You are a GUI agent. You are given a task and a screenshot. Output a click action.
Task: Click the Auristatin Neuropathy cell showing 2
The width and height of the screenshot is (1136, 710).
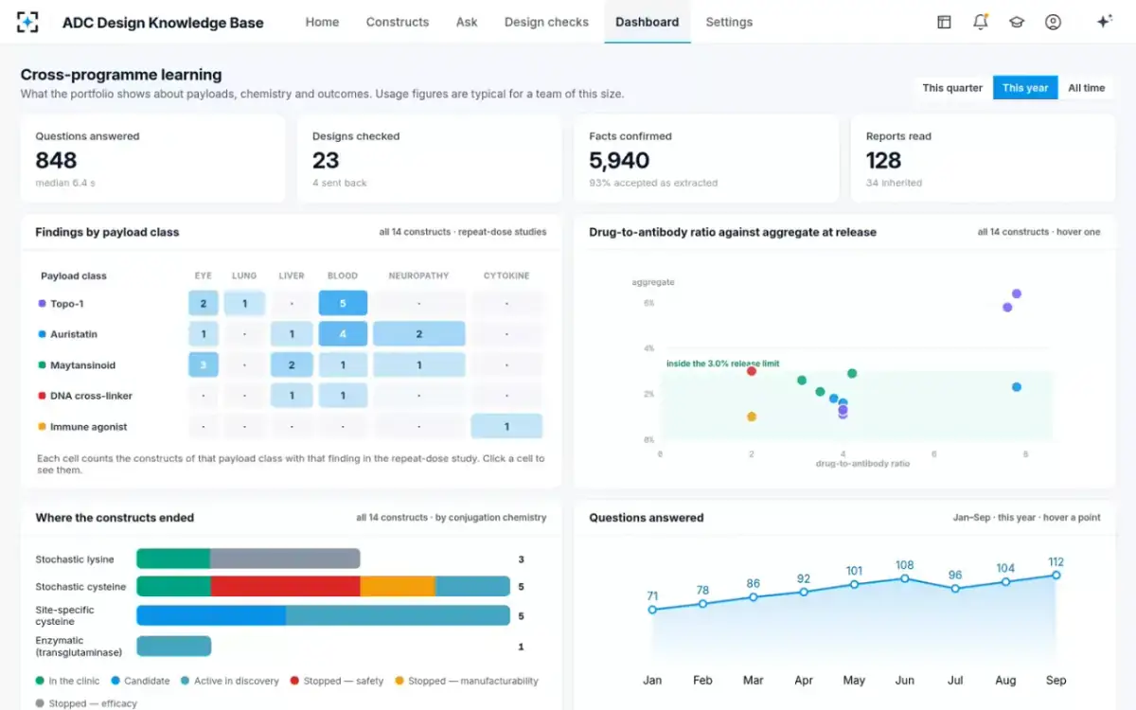[x=419, y=334]
